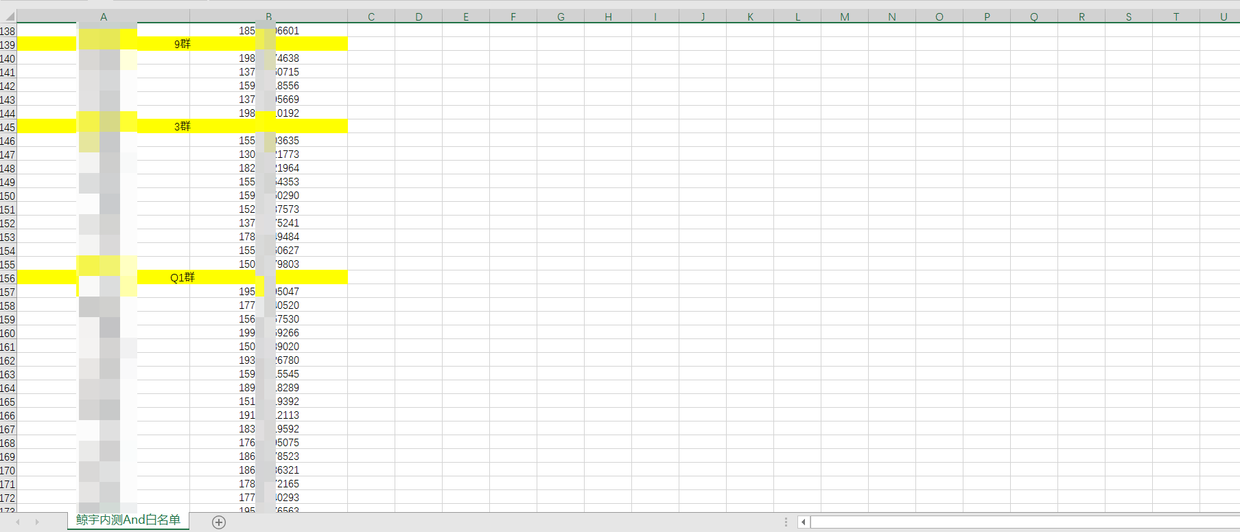Select column T header
Image resolution: width=1240 pixels, height=532 pixels.
point(1175,16)
